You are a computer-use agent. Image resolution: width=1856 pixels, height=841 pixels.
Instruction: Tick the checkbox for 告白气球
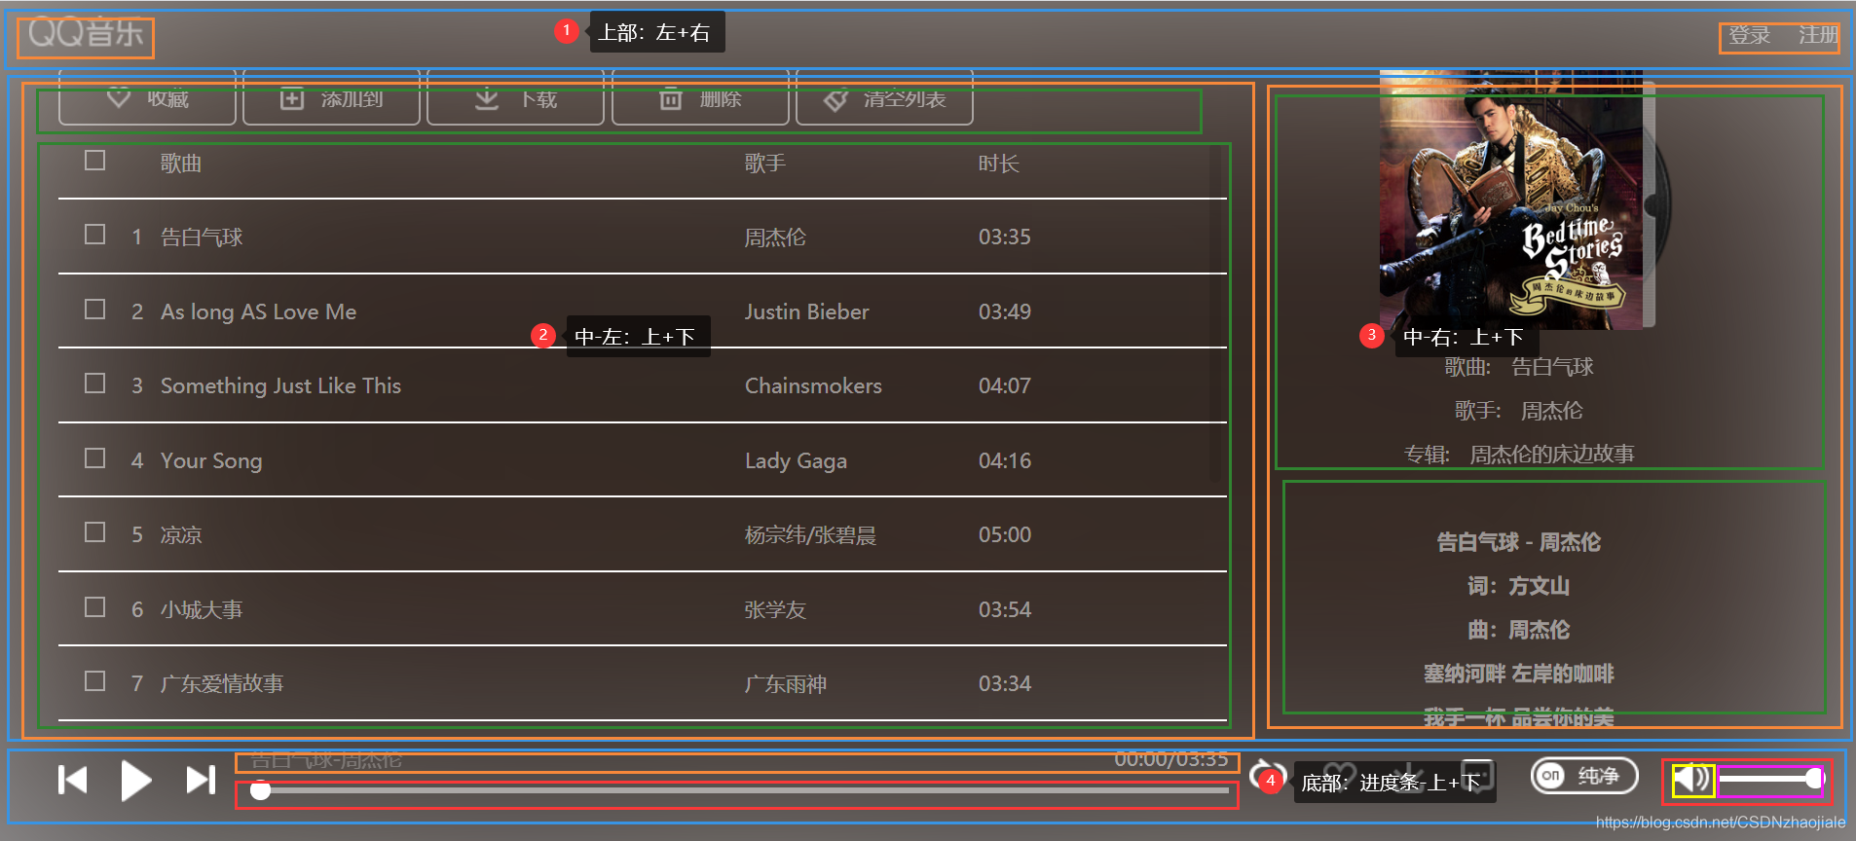94,235
